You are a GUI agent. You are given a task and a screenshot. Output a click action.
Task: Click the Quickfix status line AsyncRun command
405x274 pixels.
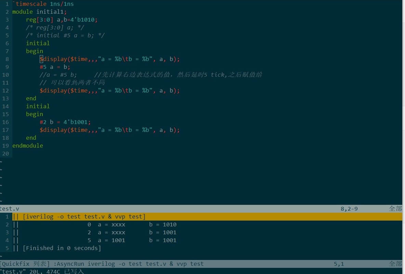click(129, 264)
